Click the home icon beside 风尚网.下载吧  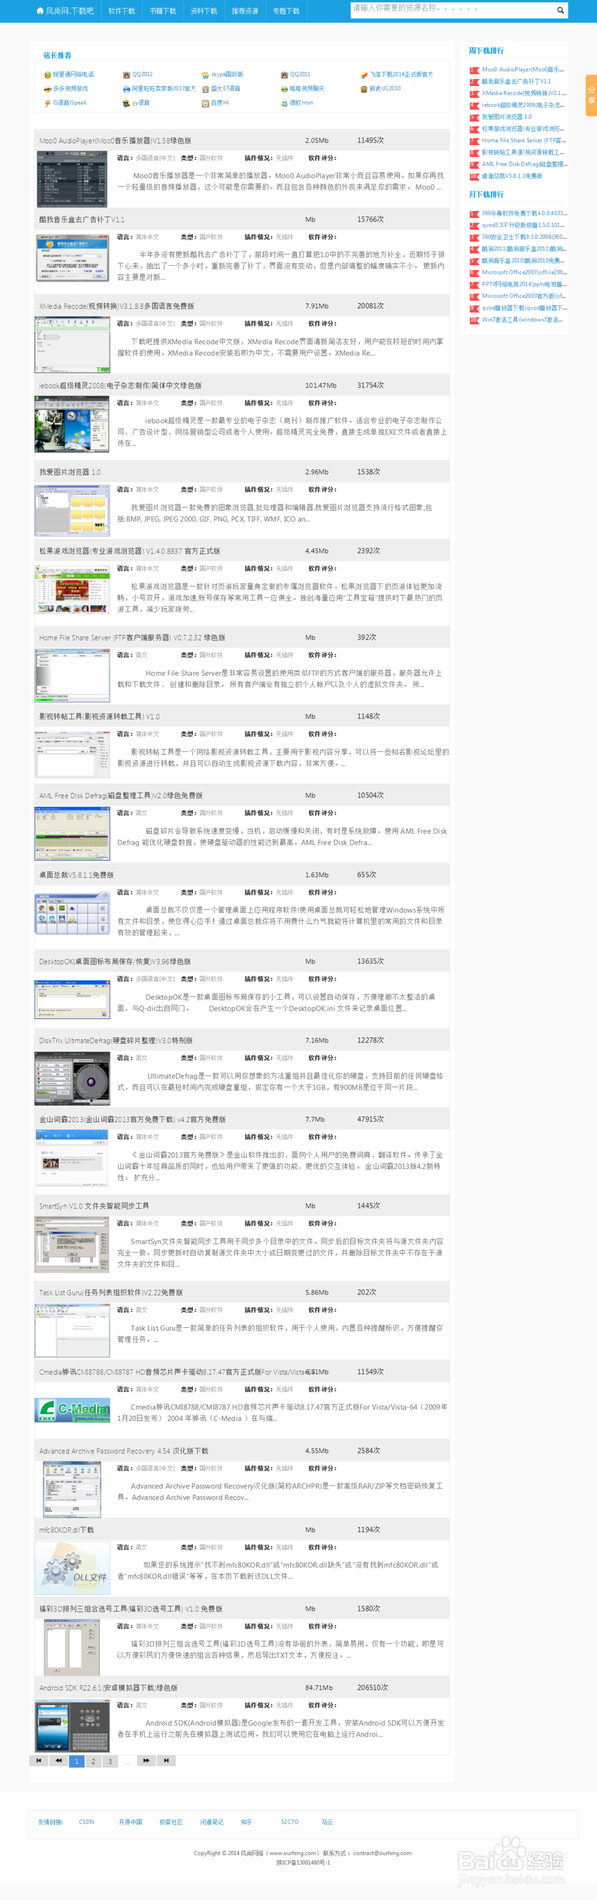coord(40,10)
